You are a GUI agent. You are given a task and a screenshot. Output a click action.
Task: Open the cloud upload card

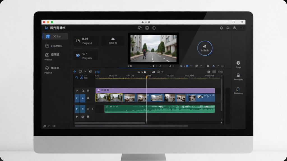[113, 41]
